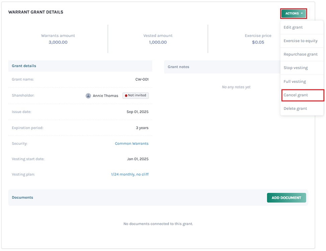326x251 pixels.
Task: Click the Exercise price $0.05 value
Action: 258,42
